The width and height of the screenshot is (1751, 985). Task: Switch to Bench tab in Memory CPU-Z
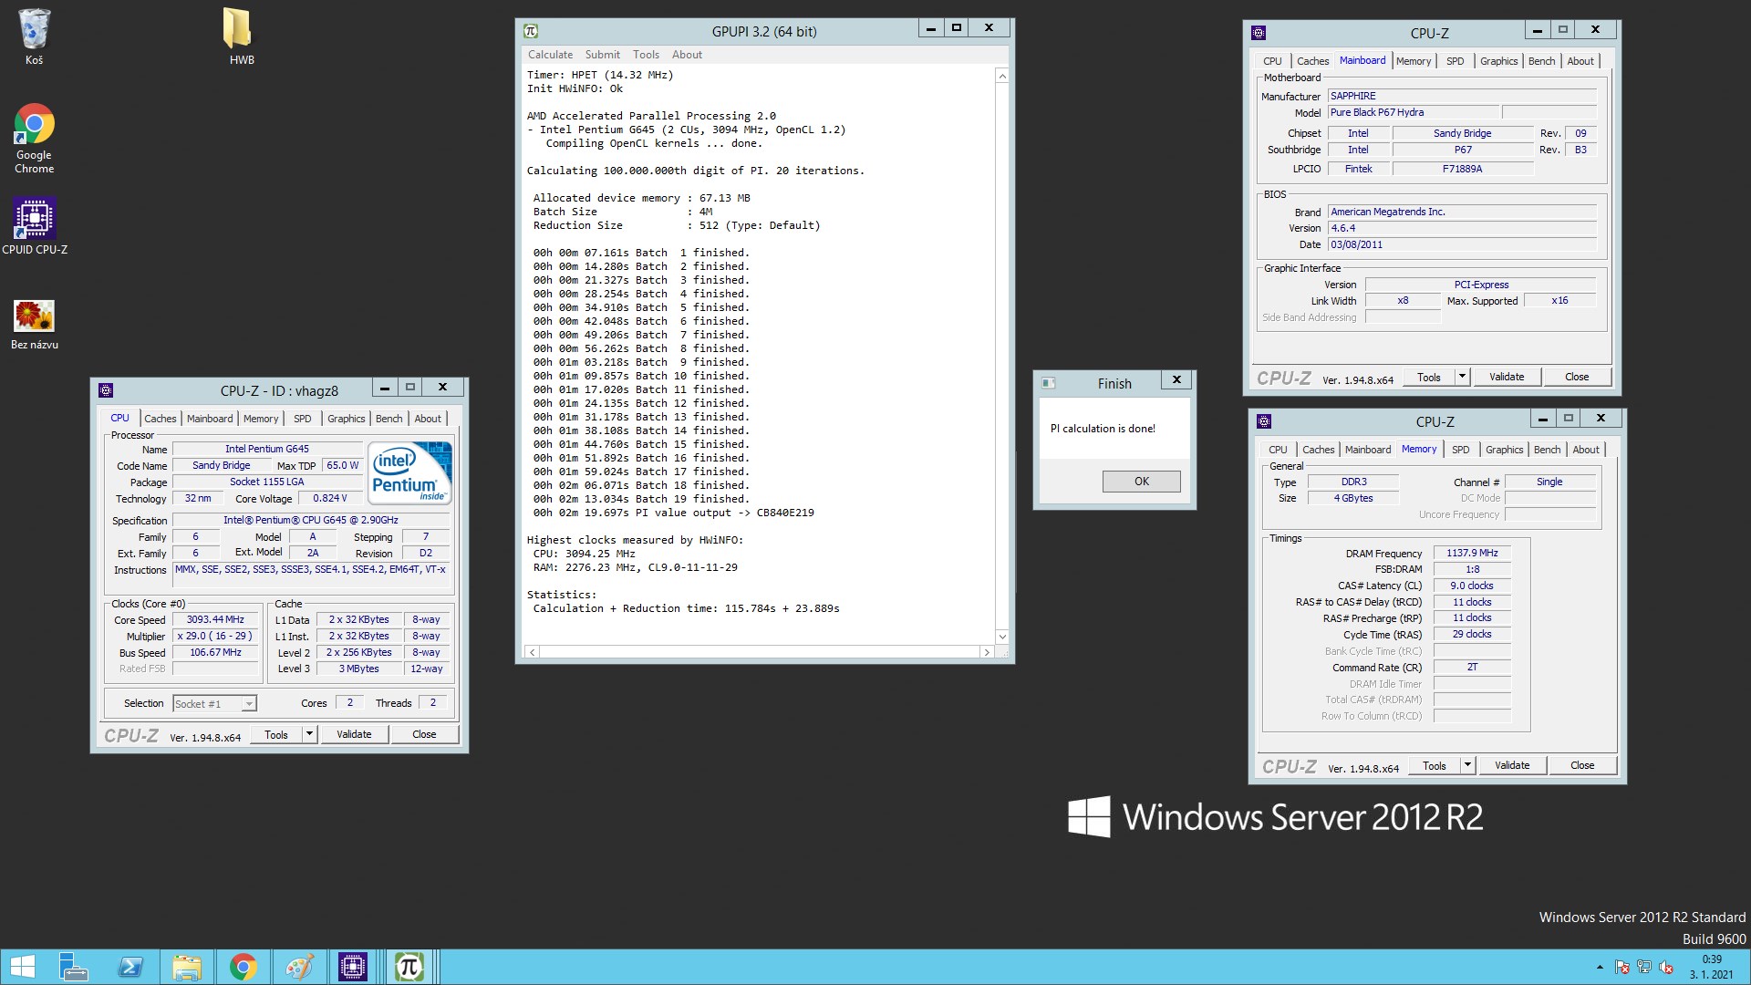pyautogui.click(x=1547, y=450)
